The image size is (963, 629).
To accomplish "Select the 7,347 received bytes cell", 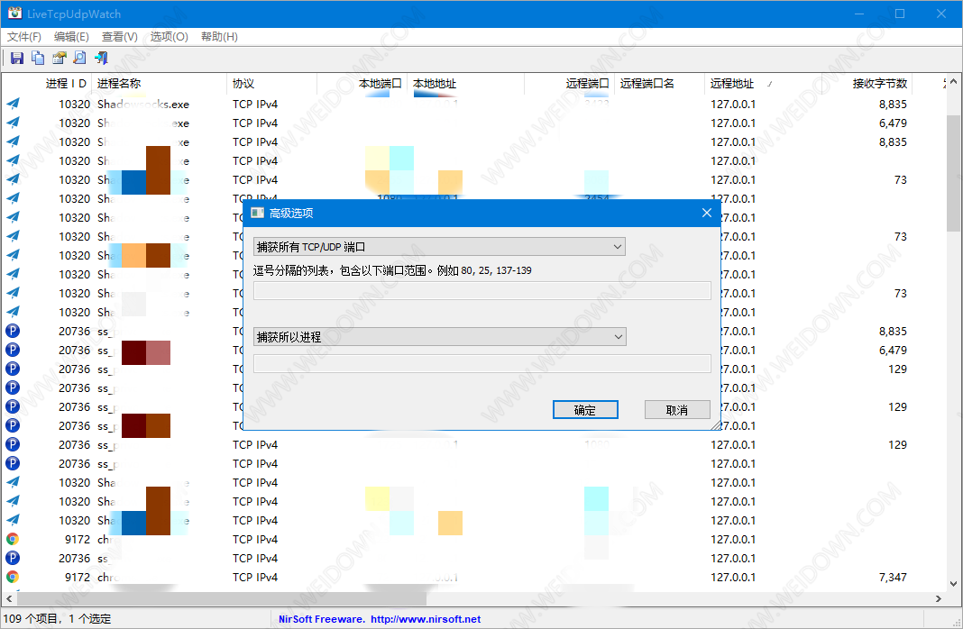I will pos(893,577).
